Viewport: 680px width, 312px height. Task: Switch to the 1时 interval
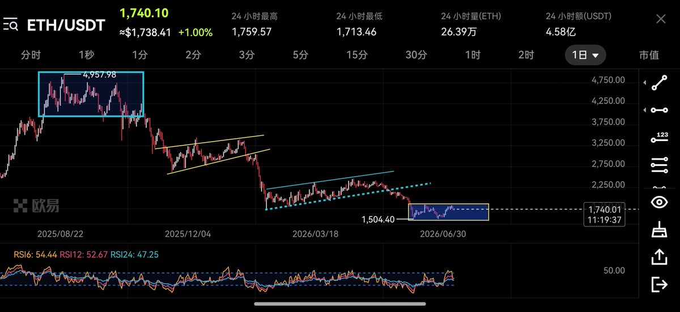pyautogui.click(x=473, y=55)
